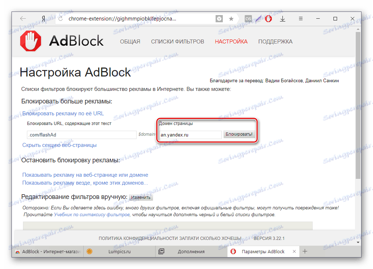Switch to the Дополнения tab
The image size is (373, 269).
191,251
